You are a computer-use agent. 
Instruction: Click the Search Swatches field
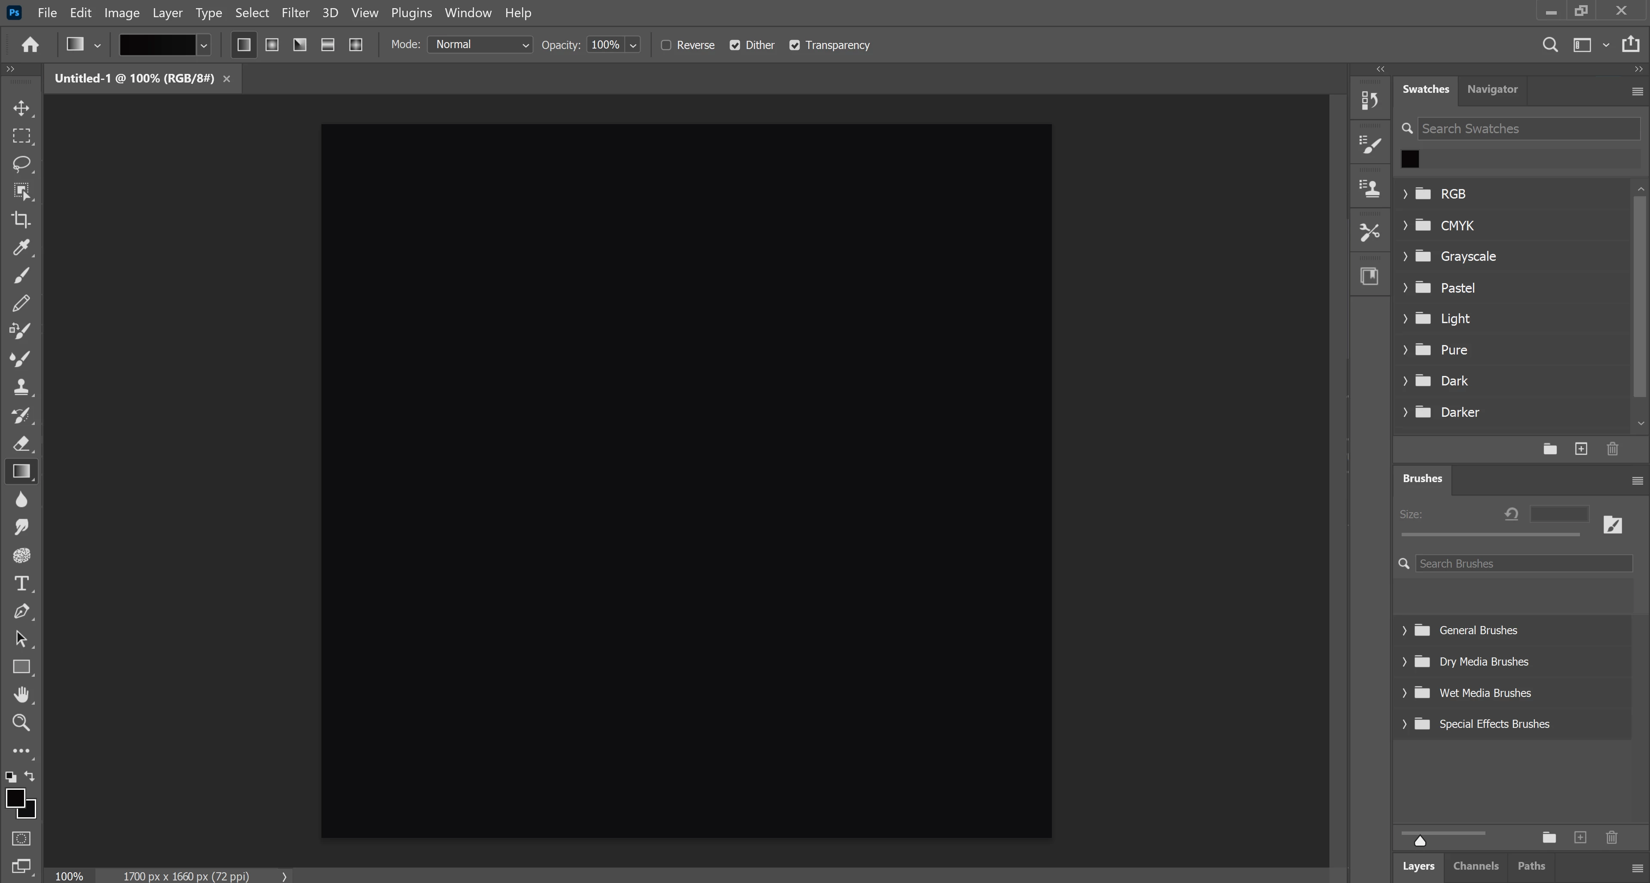pyautogui.click(x=1528, y=129)
